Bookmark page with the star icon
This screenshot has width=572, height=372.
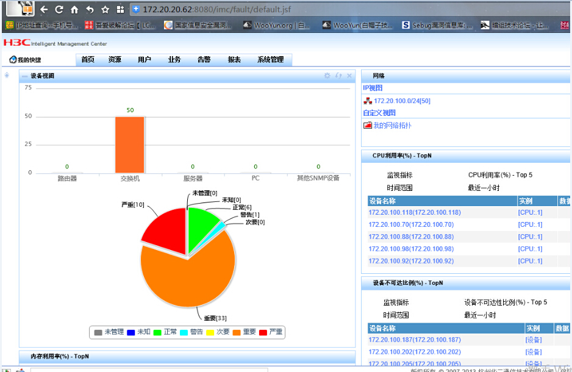pyautogui.click(x=105, y=10)
